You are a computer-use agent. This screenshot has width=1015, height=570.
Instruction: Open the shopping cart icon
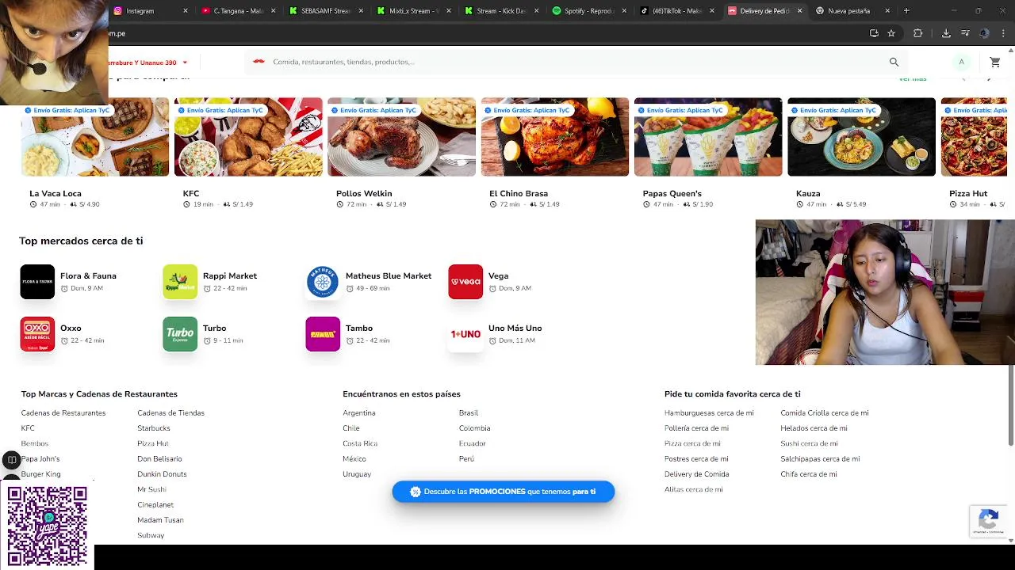pos(994,62)
